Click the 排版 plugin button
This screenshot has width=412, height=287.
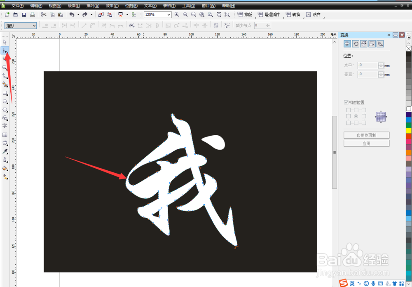[244, 15]
